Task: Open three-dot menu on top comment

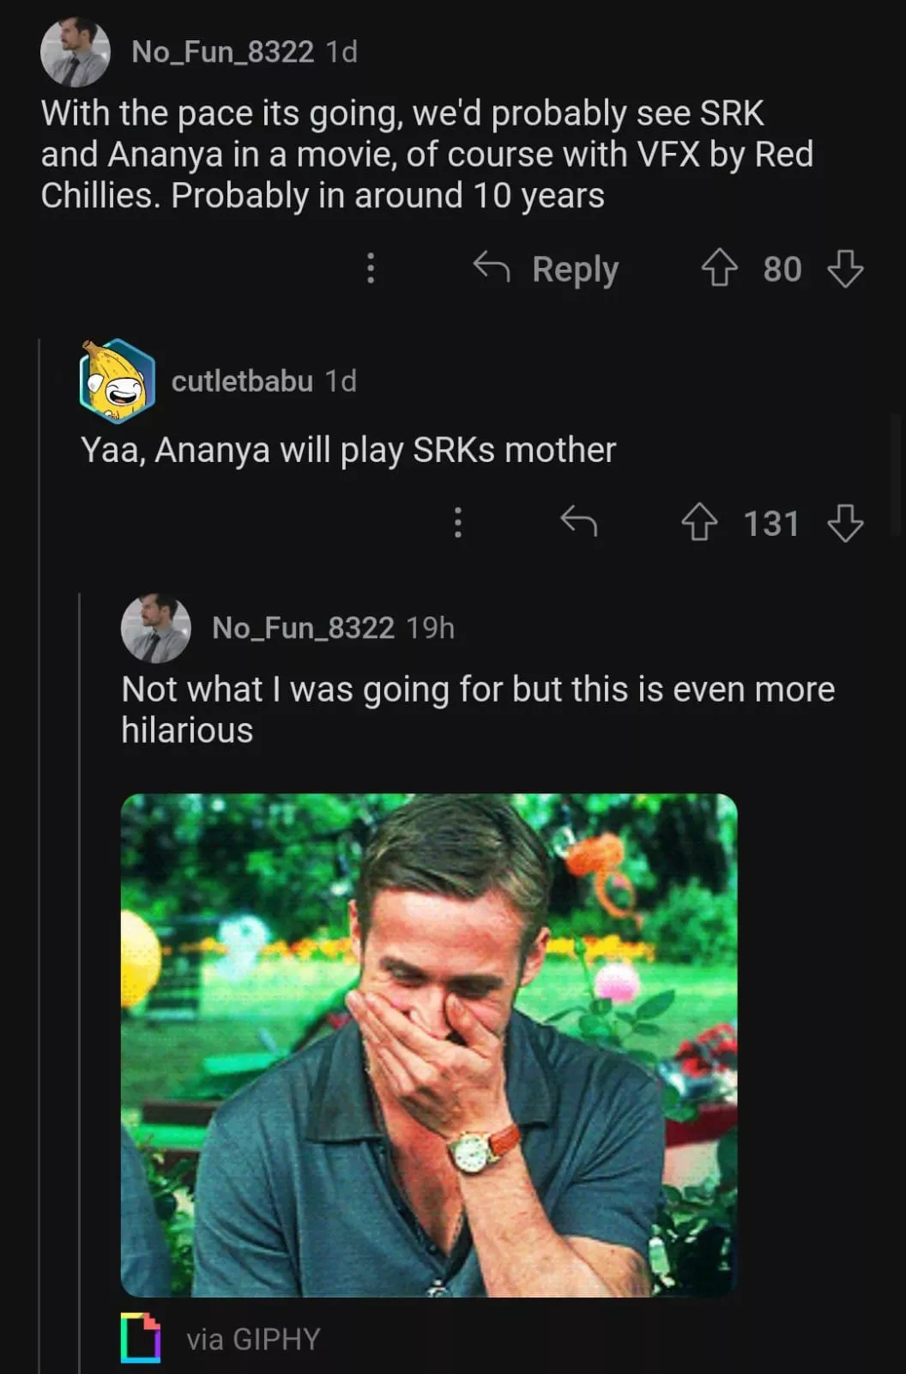Action: click(x=371, y=269)
